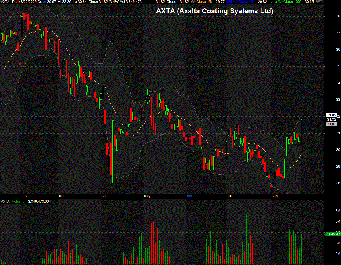Click the green 3,849,473 volume value marker
The height and width of the screenshot is (265, 341).
333,234
